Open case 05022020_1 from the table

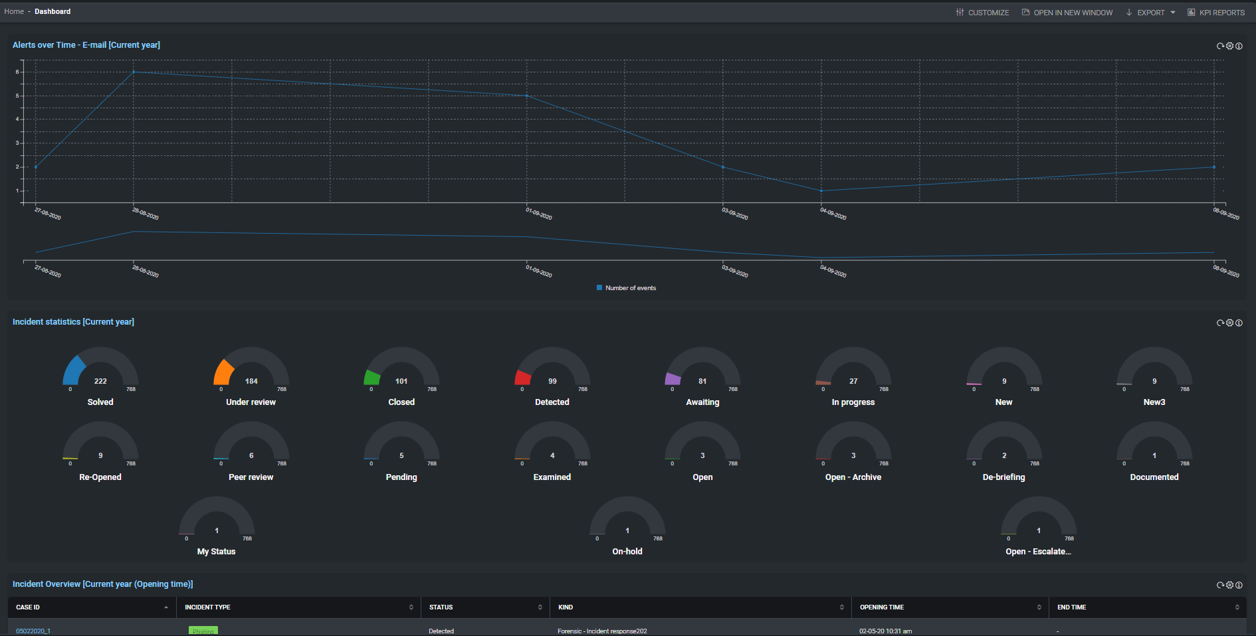[x=33, y=631]
